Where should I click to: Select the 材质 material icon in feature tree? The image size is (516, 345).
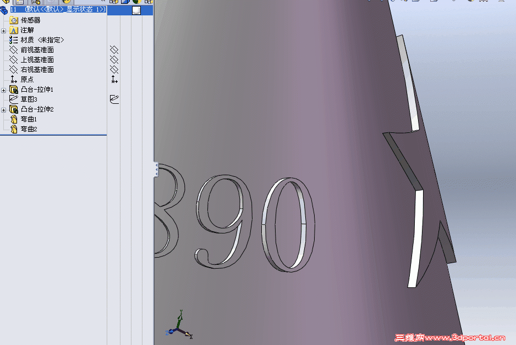pyautogui.click(x=13, y=40)
